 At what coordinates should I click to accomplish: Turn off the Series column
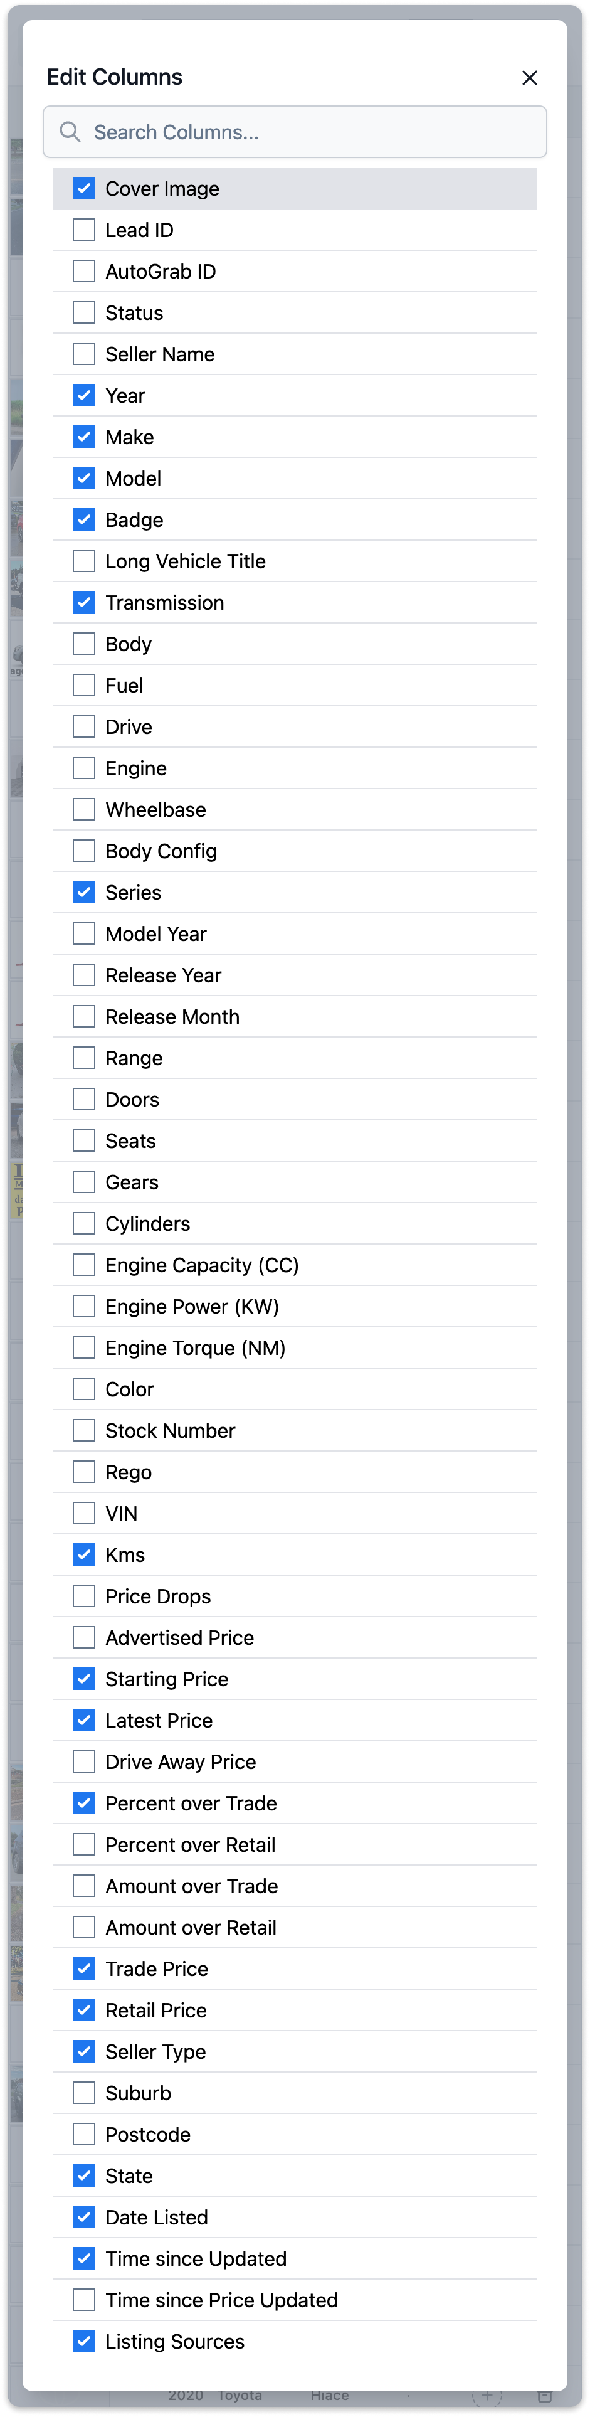pyautogui.click(x=85, y=892)
